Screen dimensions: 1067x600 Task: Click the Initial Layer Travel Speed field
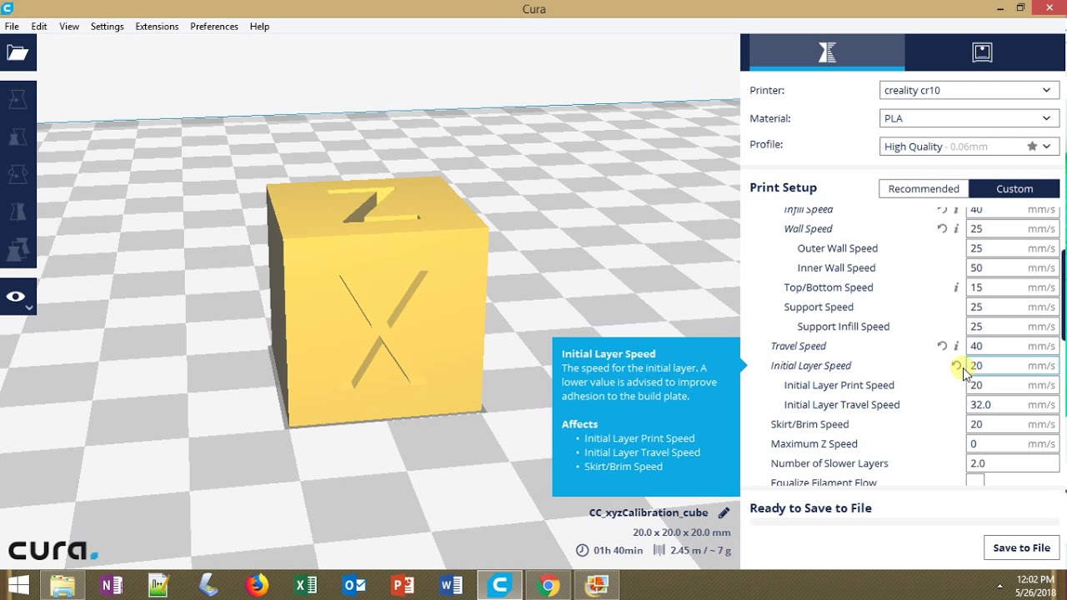(1013, 405)
